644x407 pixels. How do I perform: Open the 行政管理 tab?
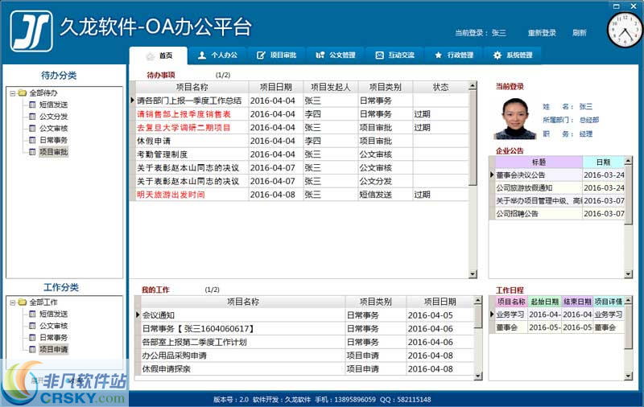pyautogui.click(x=454, y=55)
